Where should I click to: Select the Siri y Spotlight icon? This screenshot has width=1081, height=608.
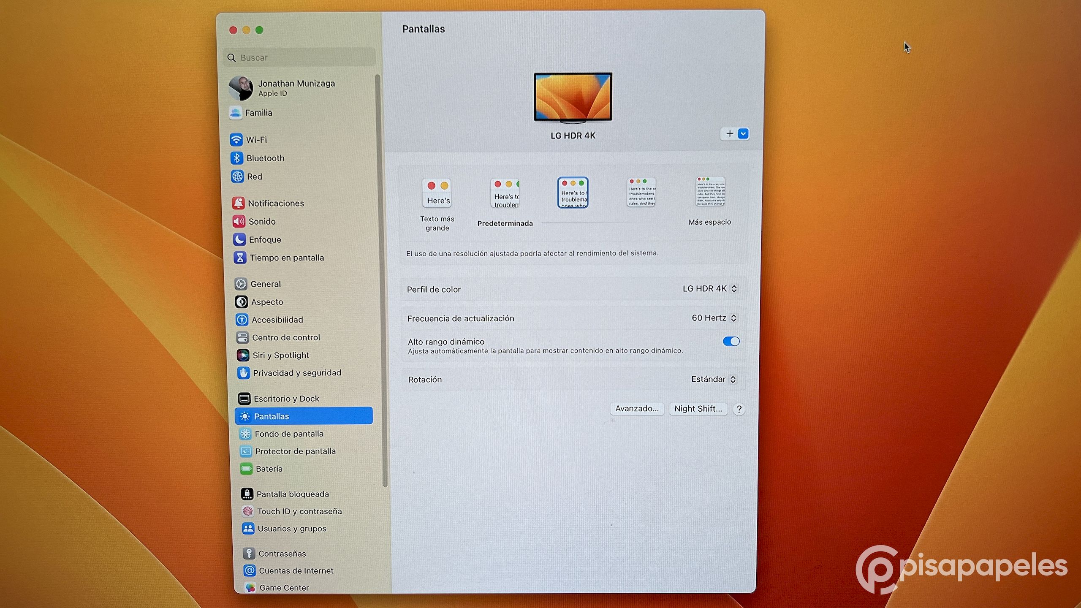tap(243, 355)
